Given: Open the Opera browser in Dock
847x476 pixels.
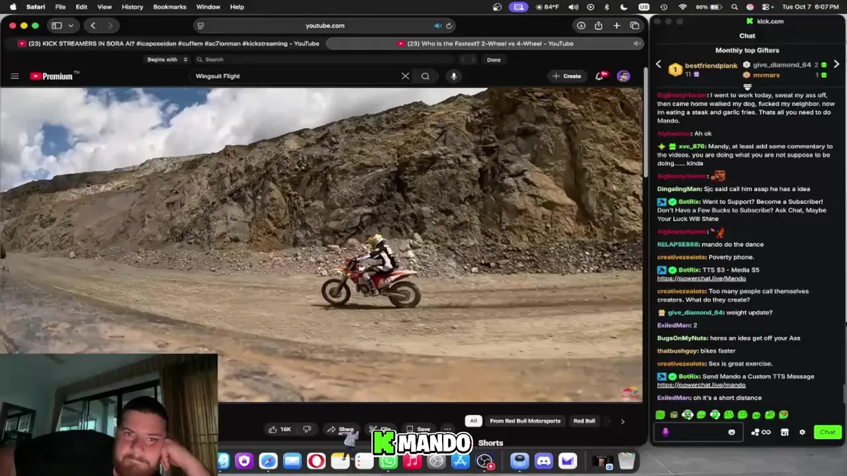Looking at the screenshot, I should pos(316,461).
